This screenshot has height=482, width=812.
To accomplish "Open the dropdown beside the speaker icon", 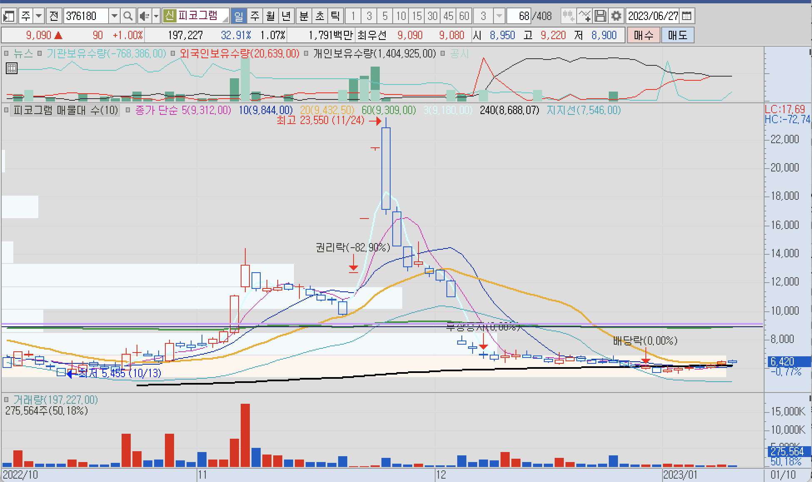I will point(156,16).
